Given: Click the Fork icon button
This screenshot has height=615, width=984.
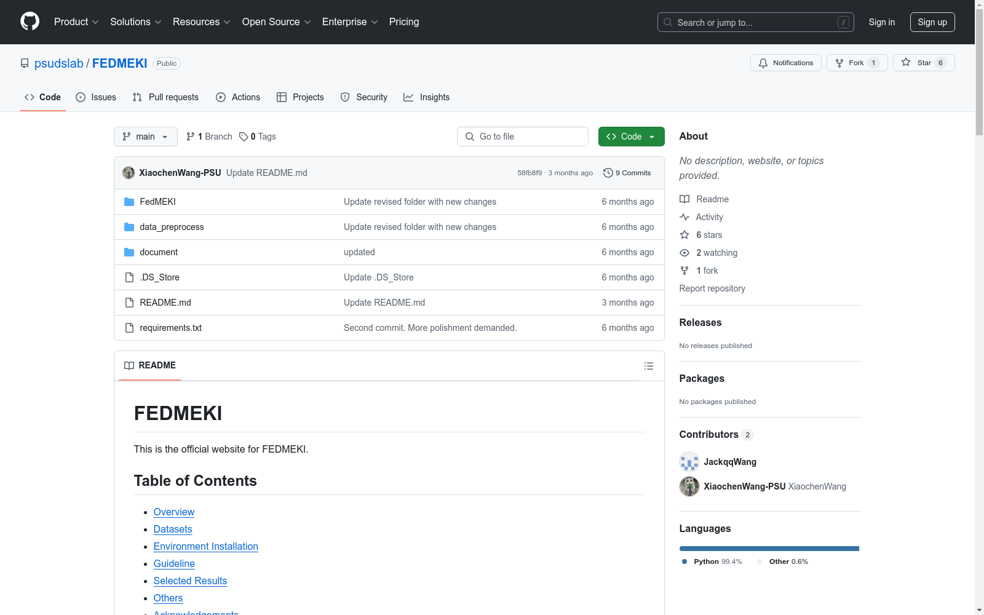Looking at the screenshot, I should (839, 63).
